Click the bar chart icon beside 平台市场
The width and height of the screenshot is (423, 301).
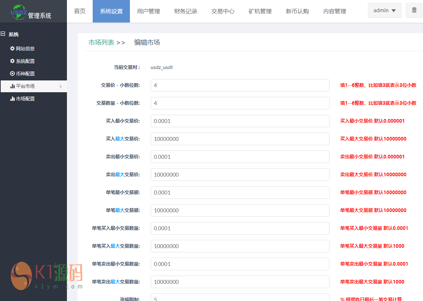click(x=13, y=86)
